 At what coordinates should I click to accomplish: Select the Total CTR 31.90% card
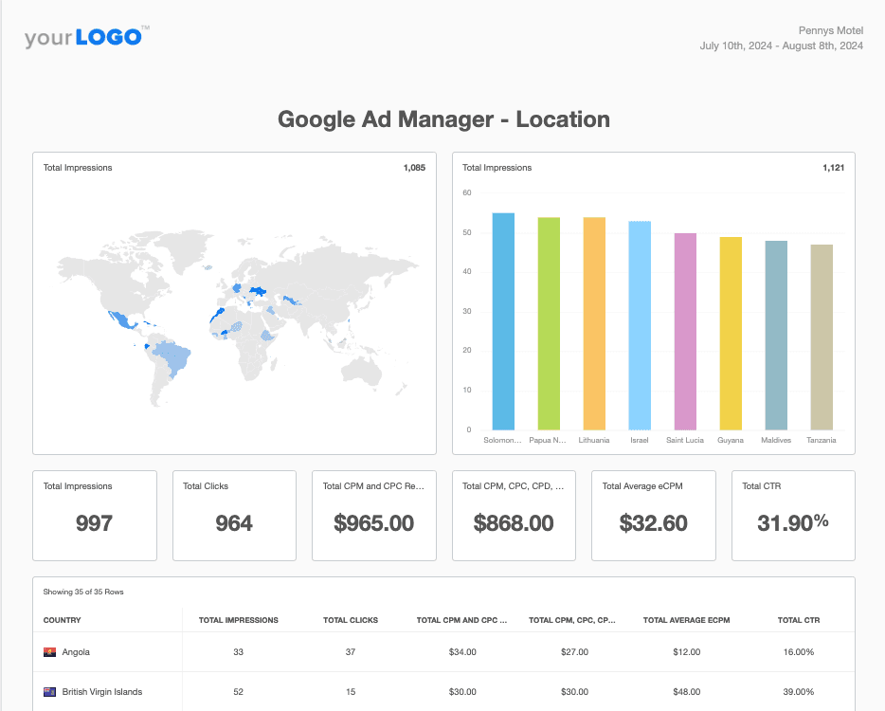tap(793, 516)
